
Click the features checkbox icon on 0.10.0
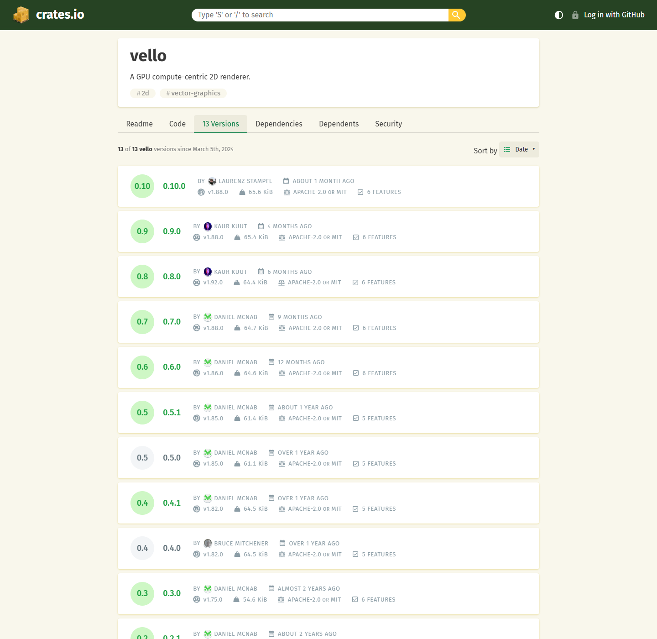click(x=360, y=192)
